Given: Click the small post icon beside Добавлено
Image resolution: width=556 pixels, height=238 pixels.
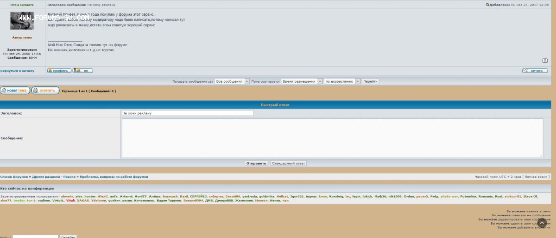Looking at the screenshot, I should coord(487,5).
